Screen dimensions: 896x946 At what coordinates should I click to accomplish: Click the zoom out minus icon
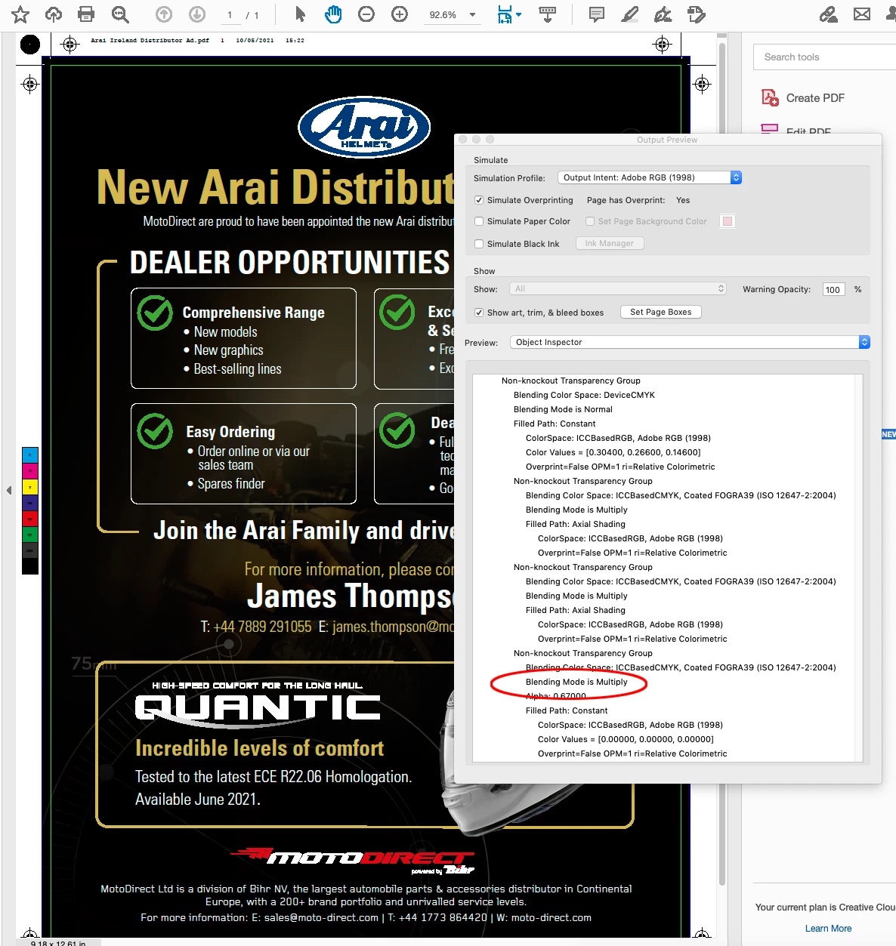[x=366, y=14]
